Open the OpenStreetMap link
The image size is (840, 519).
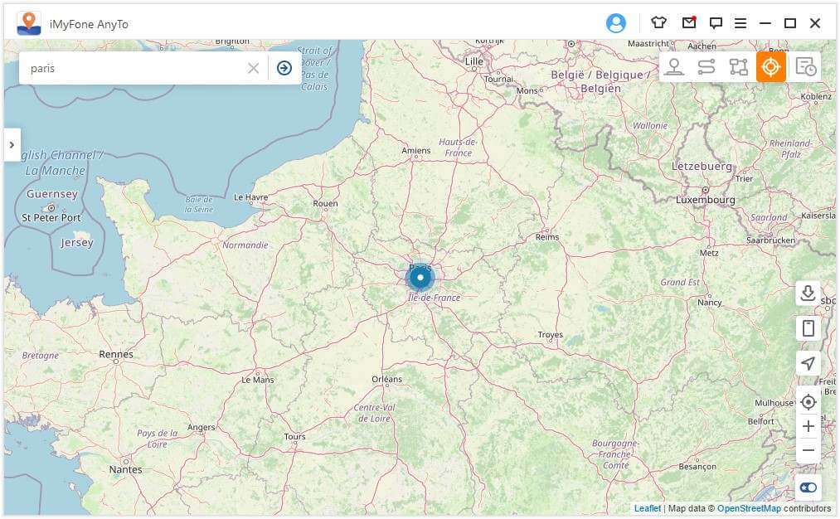[749, 508]
